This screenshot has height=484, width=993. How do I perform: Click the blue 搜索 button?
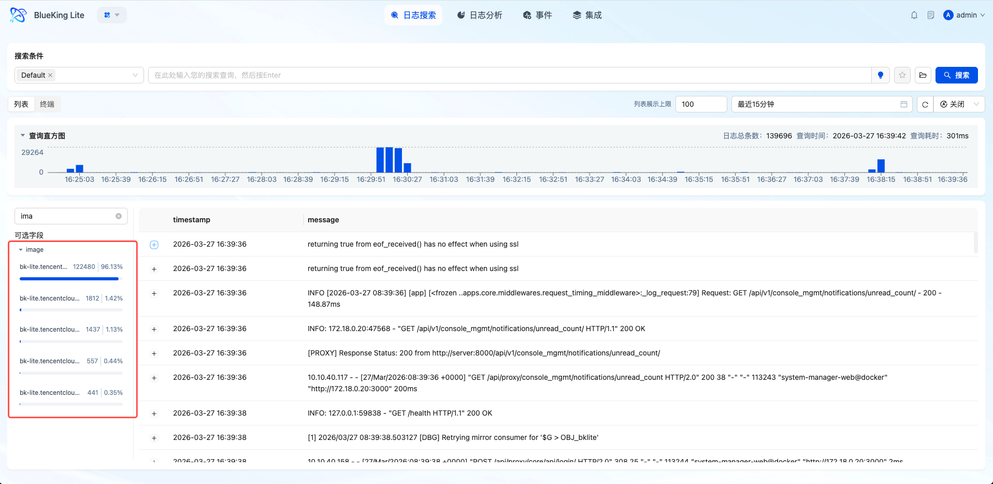click(x=957, y=75)
